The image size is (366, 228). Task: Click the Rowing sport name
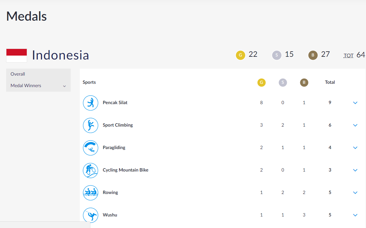110,192
